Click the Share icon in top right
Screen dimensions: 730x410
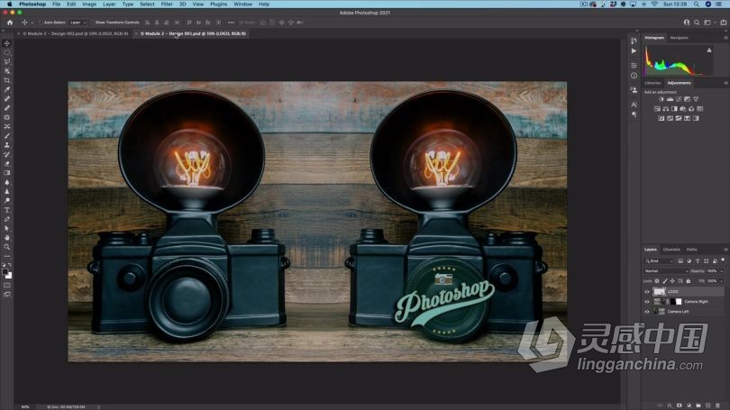[x=724, y=23]
